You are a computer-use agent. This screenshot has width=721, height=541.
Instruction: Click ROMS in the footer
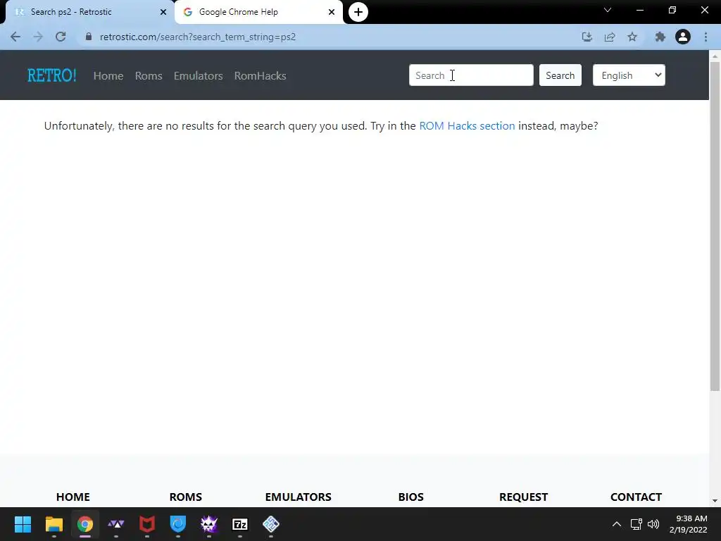tap(186, 497)
